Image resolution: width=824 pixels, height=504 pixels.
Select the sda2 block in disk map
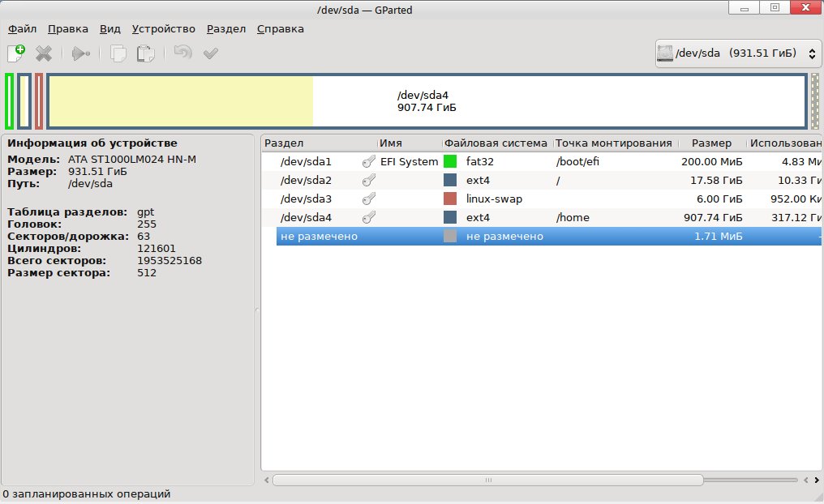click(x=24, y=101)
